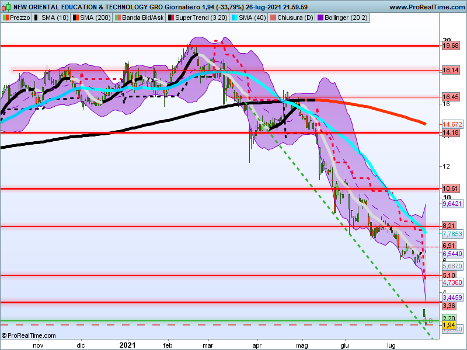This screenshot has width=467, height=350.
Task: Click the giu label on time axis
Action: click(x=344, y=345)
